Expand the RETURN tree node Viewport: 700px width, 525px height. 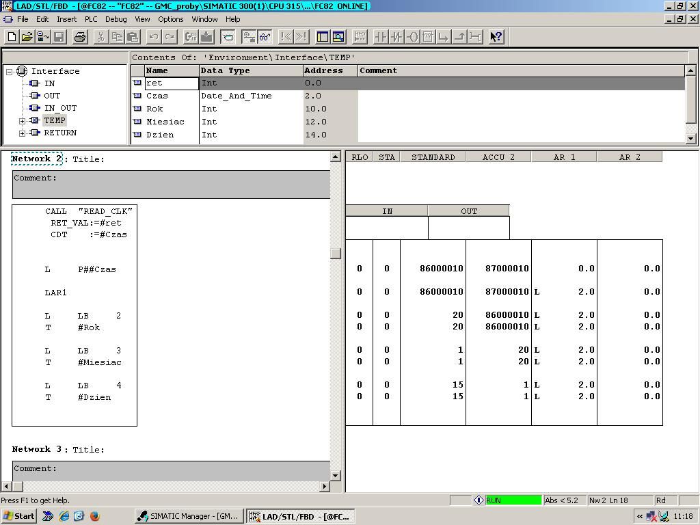point(22,133)
